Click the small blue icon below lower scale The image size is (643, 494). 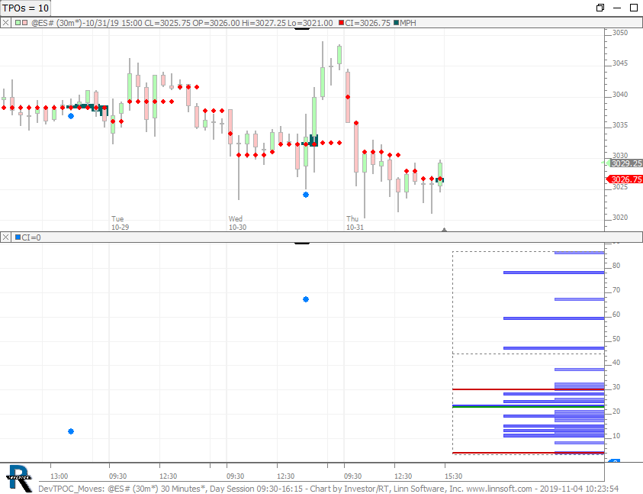(x=614, y=461)
